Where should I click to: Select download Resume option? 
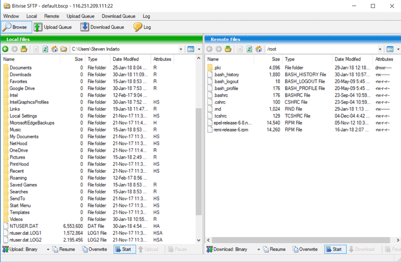[x=274, y=249]
